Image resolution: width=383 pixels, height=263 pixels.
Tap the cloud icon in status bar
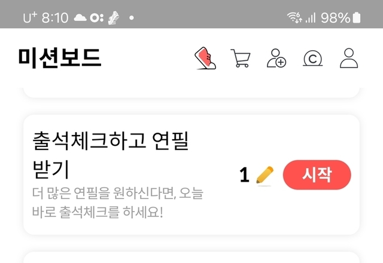click(x=80, y=17)
